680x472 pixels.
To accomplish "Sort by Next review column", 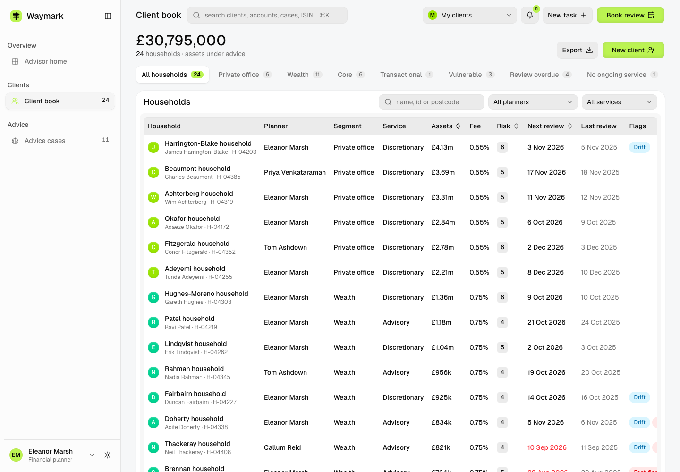I will point(550,126).
